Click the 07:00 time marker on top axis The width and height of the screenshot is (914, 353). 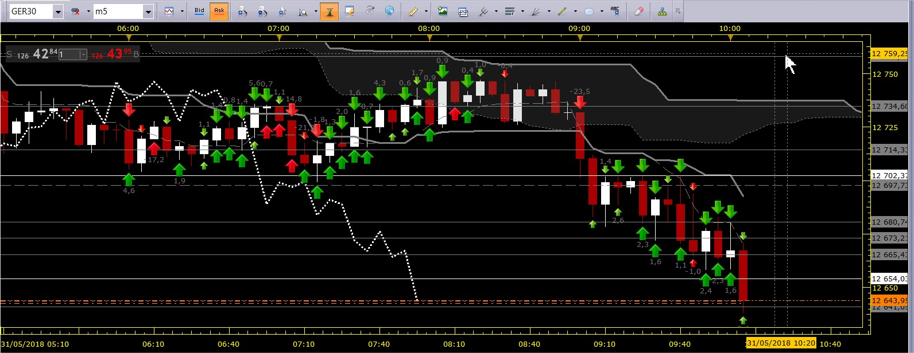pos(278,28)
